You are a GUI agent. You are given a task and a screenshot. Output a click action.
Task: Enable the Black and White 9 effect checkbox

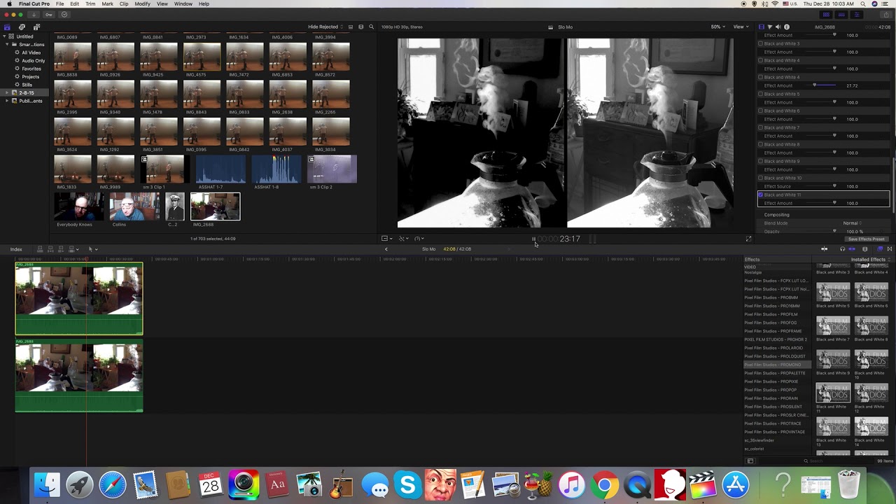761,162
